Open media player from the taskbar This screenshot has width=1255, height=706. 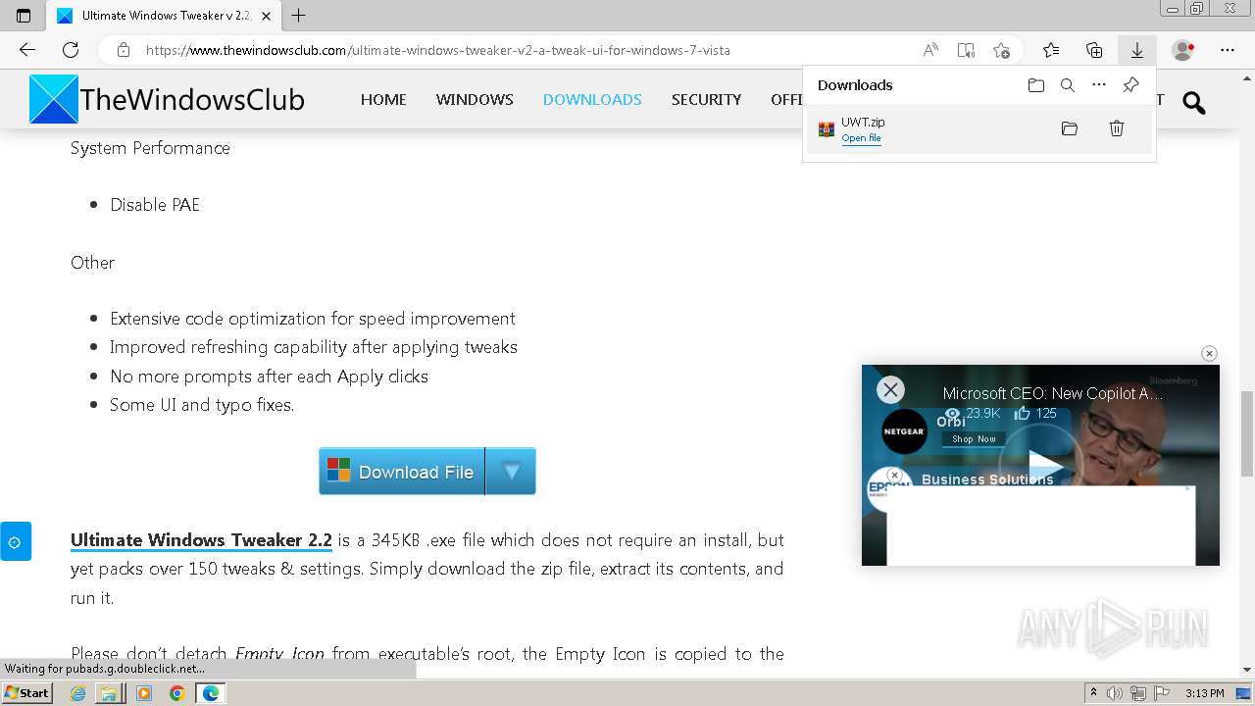pos(144,693)
